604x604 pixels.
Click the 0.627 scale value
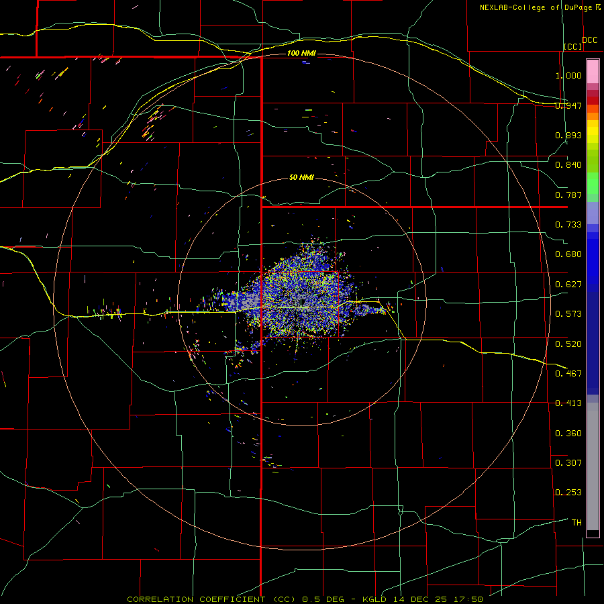pyautogui.click(x=568, y=285)
